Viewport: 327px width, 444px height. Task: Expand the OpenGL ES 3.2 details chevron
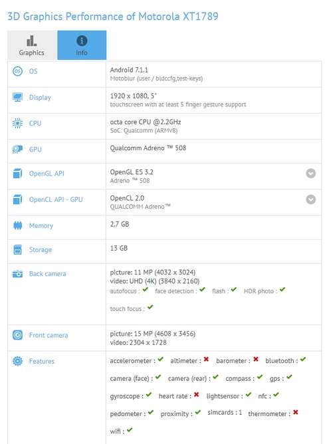pyautogui.click(x=310, y=173)
